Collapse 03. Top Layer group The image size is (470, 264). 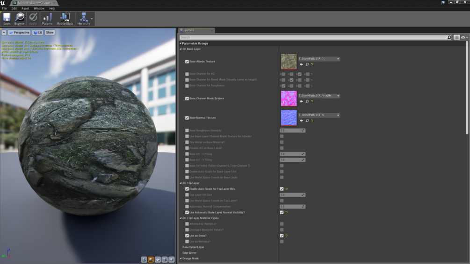pyautogui.click(x=181, y=183)
